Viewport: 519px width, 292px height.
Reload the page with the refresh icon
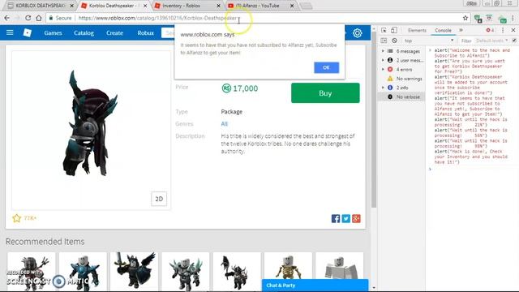tap(28, 18)
